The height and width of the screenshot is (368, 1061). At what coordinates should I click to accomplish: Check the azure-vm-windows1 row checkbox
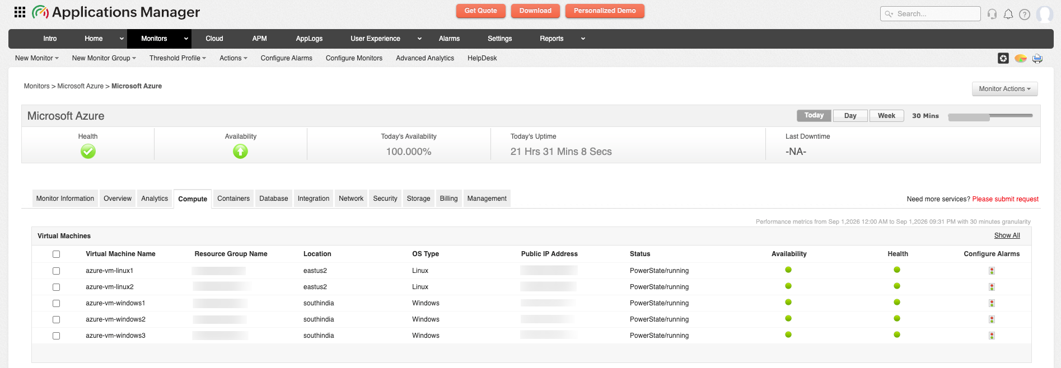[56, 303]
